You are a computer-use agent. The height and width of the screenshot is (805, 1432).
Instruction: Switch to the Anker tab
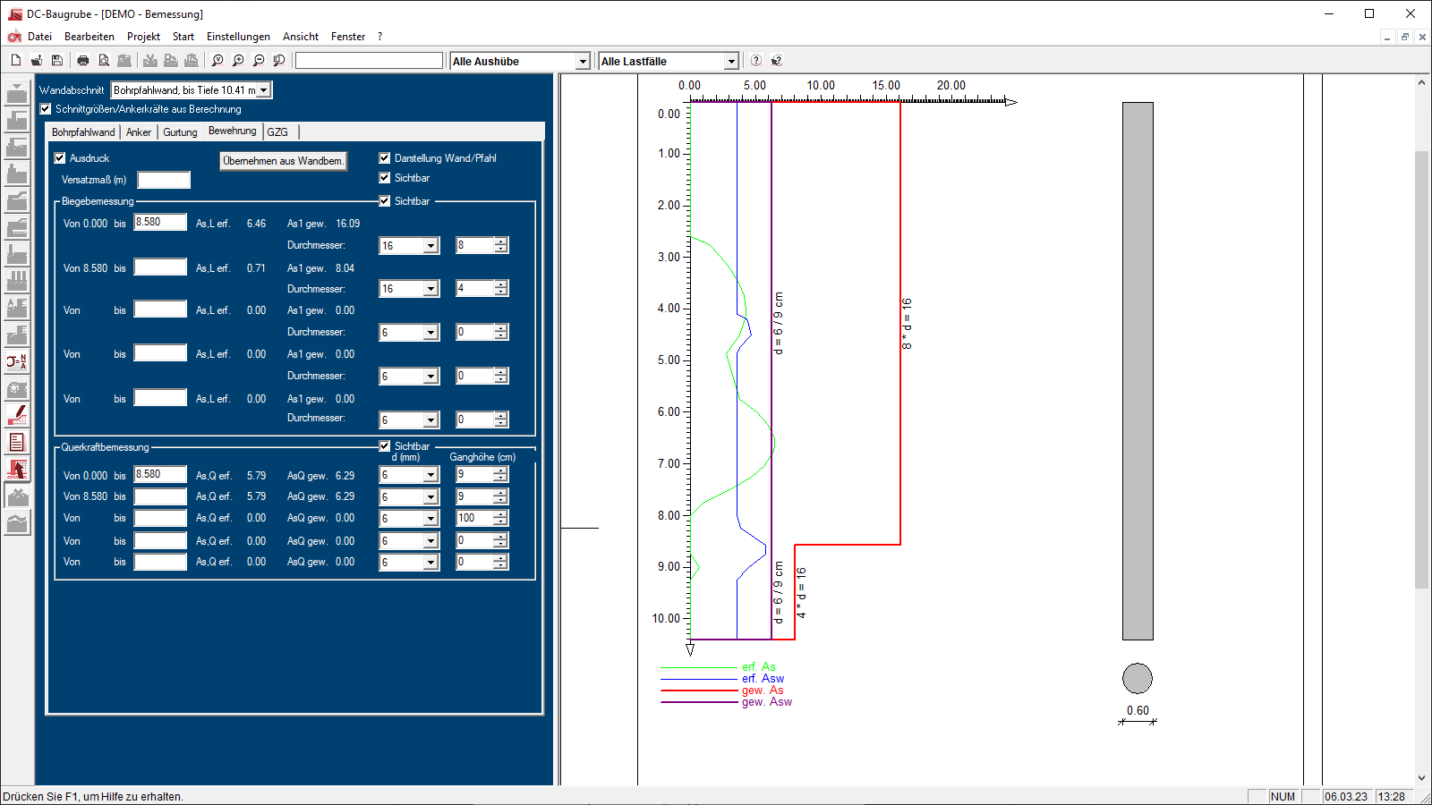click(139, 132)
